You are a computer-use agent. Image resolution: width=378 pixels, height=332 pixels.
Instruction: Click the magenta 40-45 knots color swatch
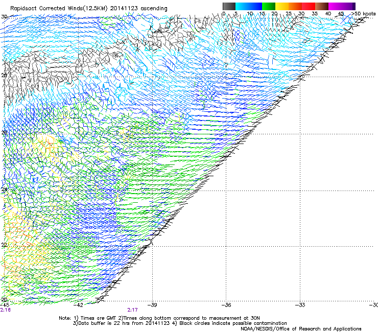pos(335,6)
